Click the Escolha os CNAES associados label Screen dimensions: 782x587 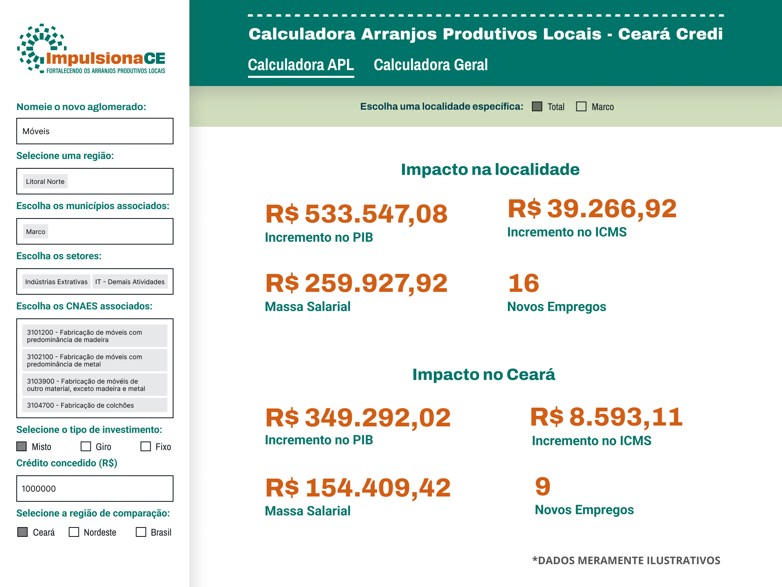[84, 306]
